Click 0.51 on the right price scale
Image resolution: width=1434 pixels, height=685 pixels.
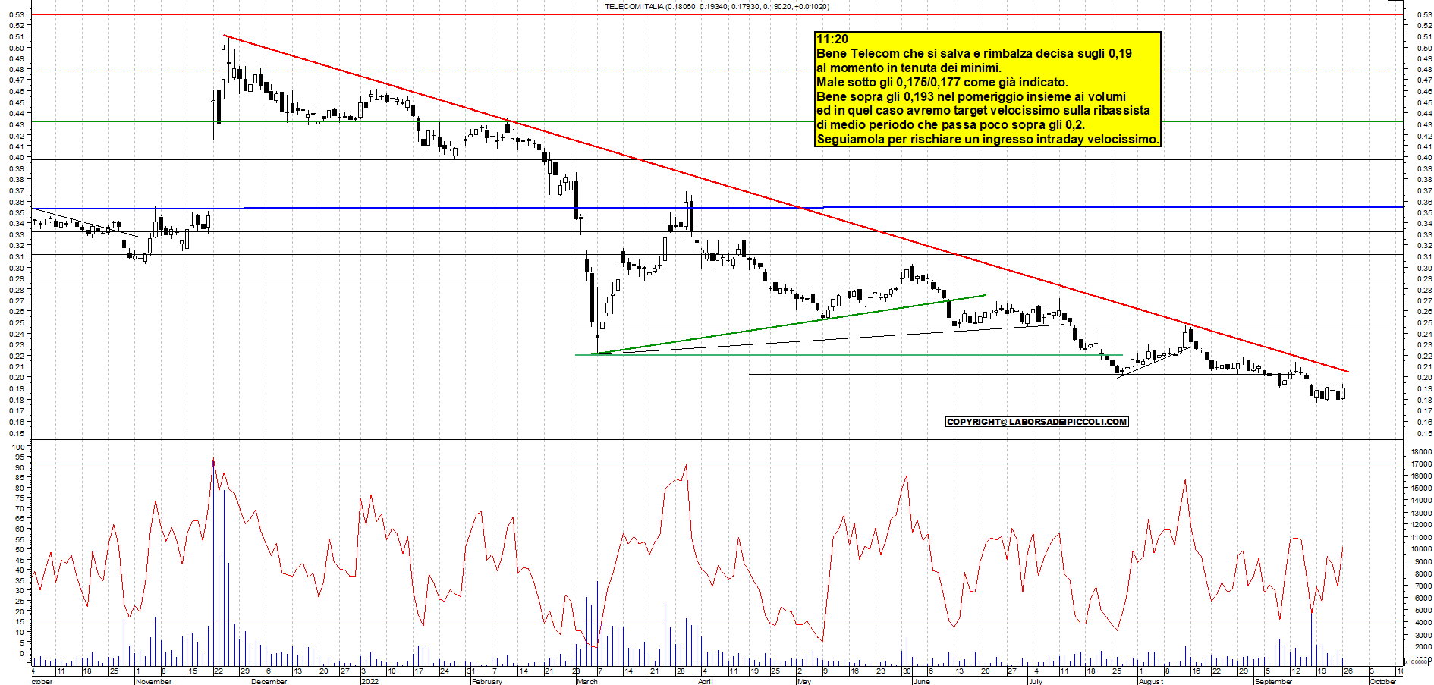(1424, 36)
